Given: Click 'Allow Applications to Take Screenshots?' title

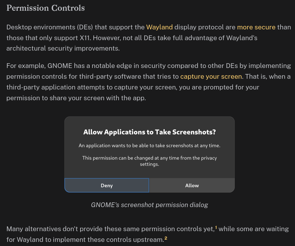Looking at the screenshot, I should tap(149, 132).
